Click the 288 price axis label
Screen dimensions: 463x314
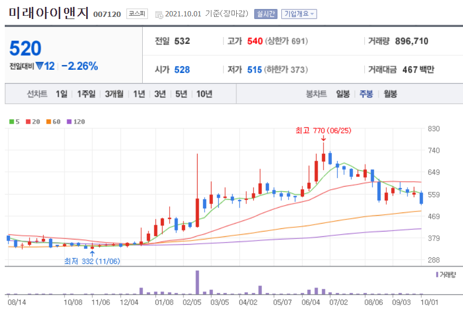[x=434, y=260]
